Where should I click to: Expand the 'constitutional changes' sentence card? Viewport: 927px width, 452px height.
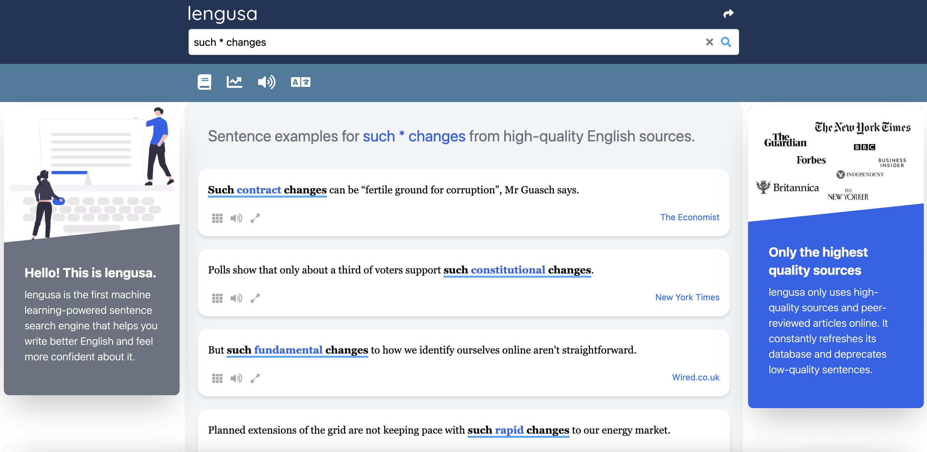pyautogui.click(x=255, y=298)
